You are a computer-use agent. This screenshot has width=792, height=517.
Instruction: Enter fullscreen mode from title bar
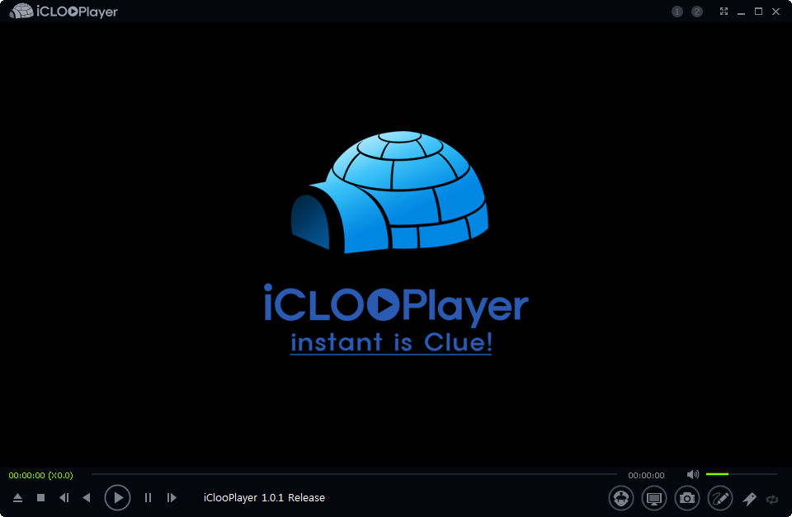click(x=724, y=11)
